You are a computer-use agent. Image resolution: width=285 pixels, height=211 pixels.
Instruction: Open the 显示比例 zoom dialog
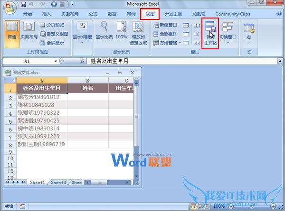[x=104, y=30]
